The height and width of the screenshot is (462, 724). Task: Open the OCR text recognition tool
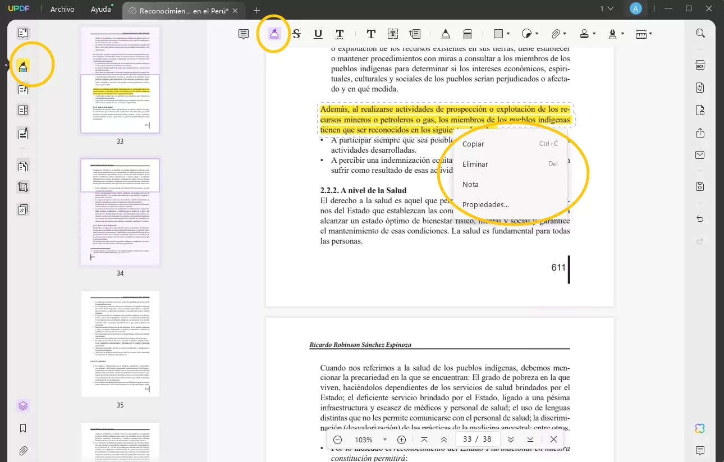point(700,65)
